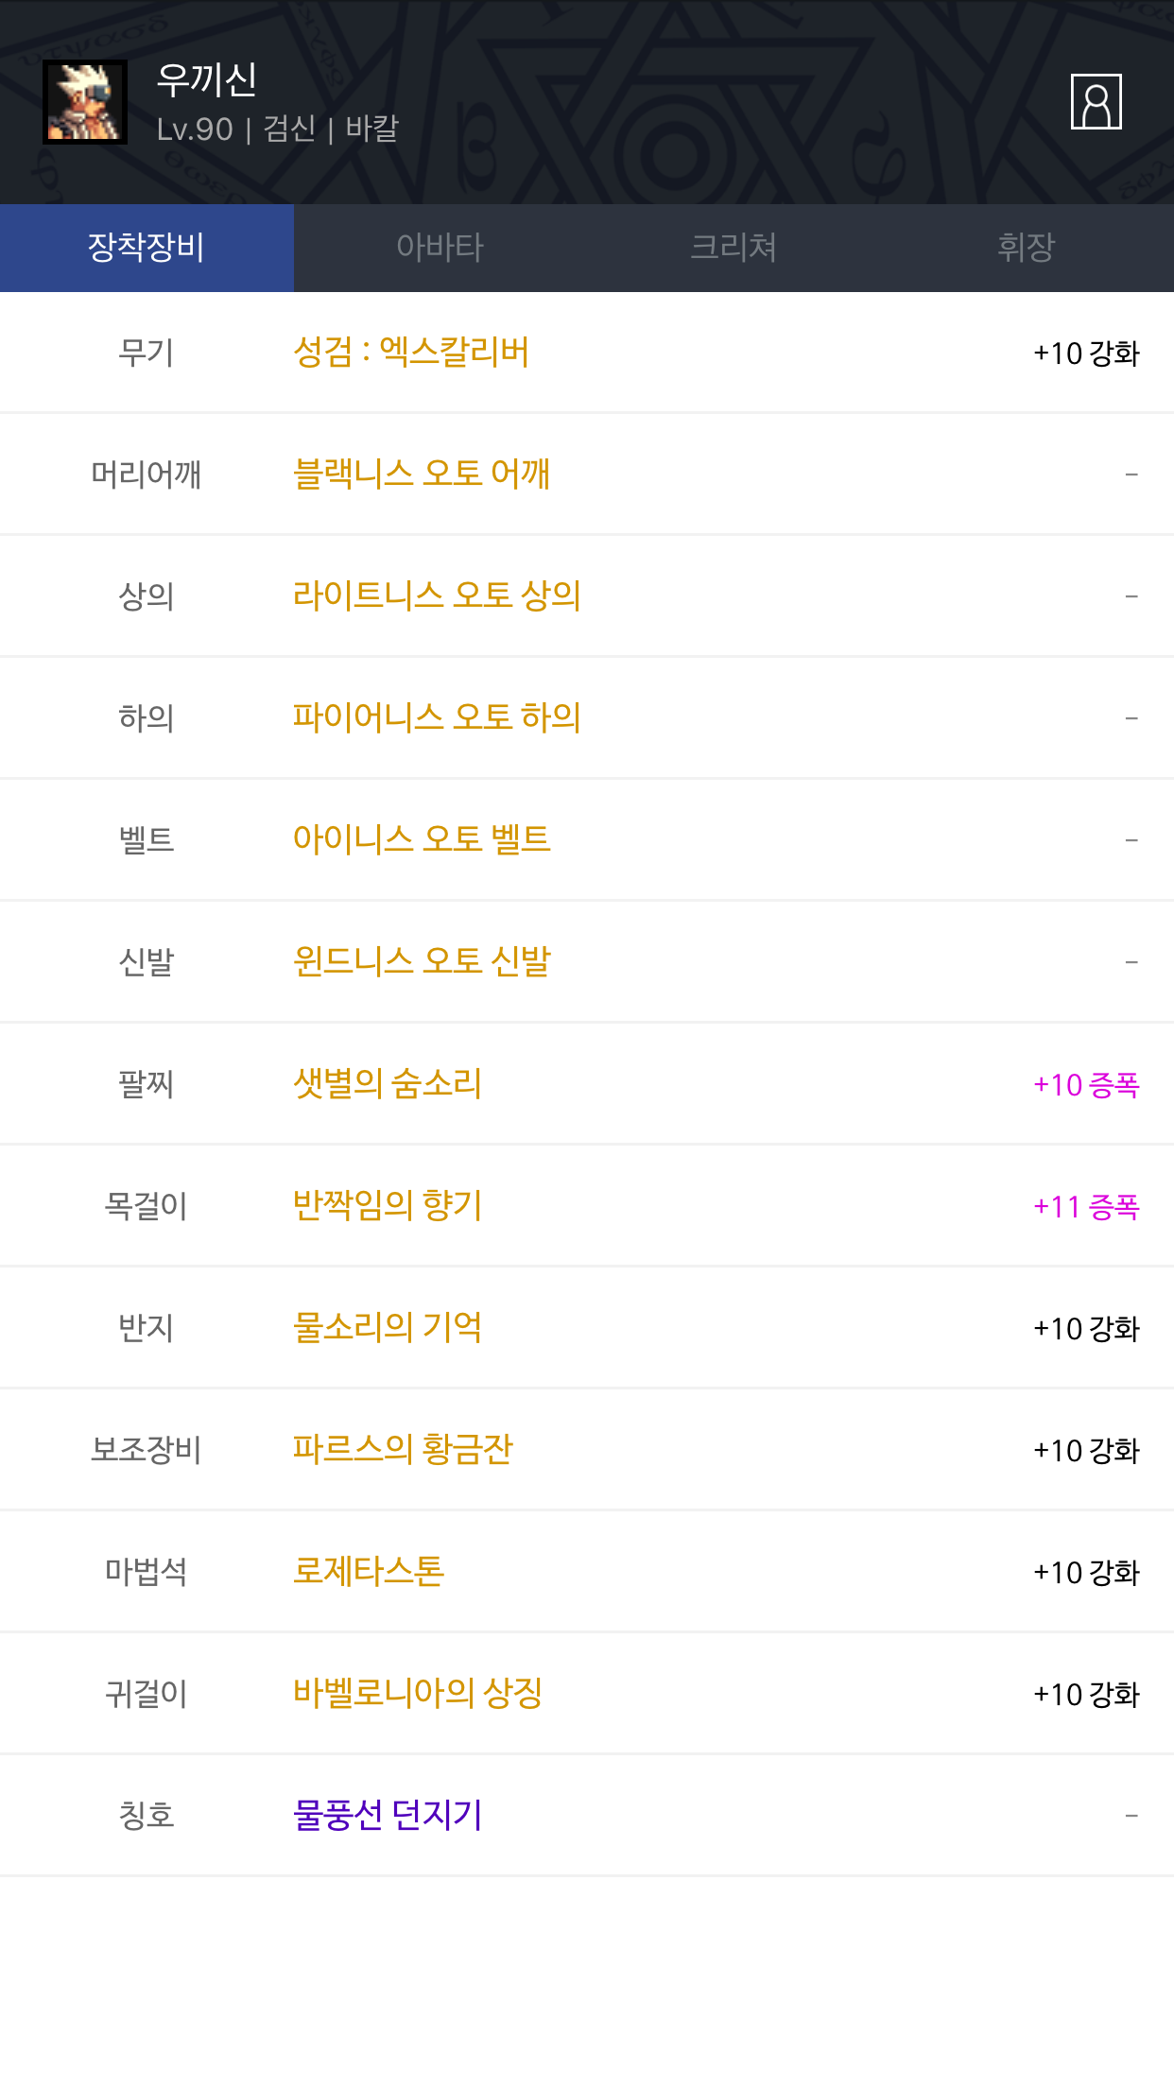The image size is (1174, 2087).
Task: Open 블랙니스 오토 어깨 item
Action: 422,474
